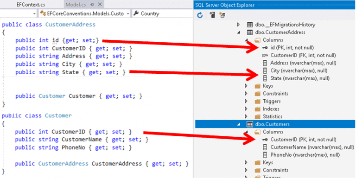356x179 pixels.
Task: Select the id primary key column
Action: click(292, 47)
